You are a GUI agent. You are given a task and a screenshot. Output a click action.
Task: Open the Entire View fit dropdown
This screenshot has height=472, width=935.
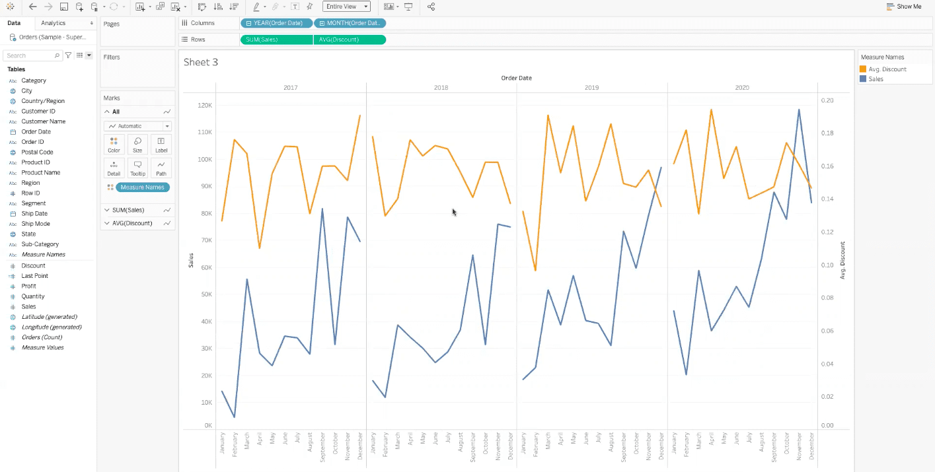pos(365,6)
